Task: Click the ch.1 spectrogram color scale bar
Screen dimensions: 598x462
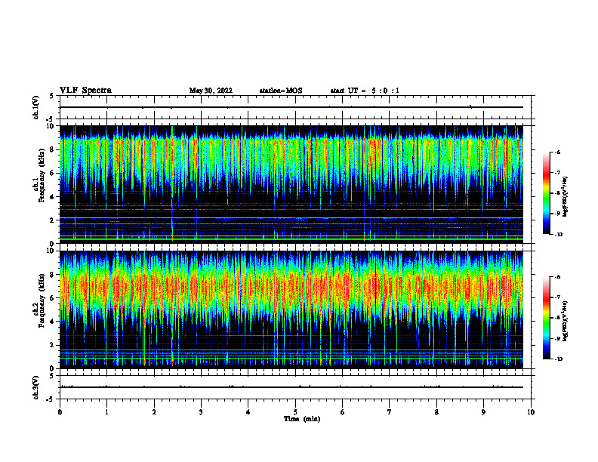Action: point(546,193)
